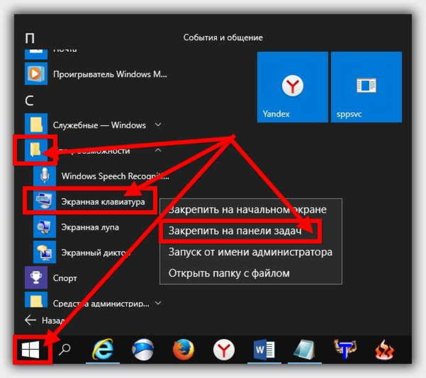The image size is (426, 378).
Task: Select Запуск от имени администратора
Action: (x=250, y=252)
